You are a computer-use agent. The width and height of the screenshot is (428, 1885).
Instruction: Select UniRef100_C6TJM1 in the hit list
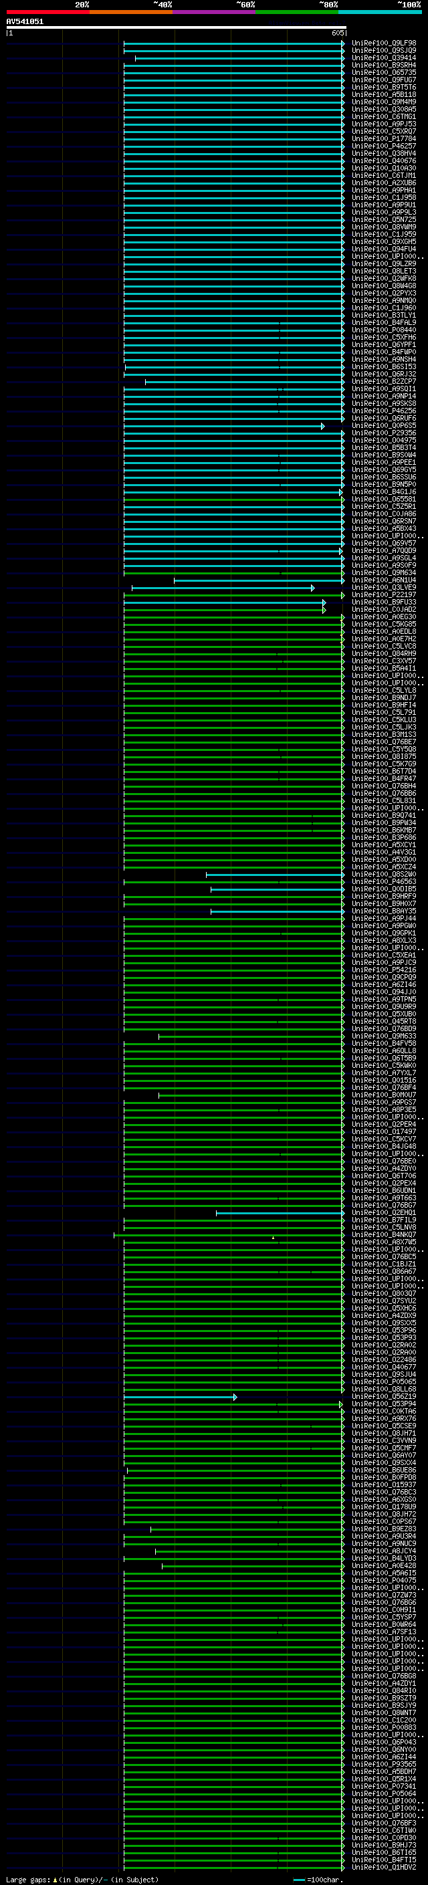(x=383, y=176)
